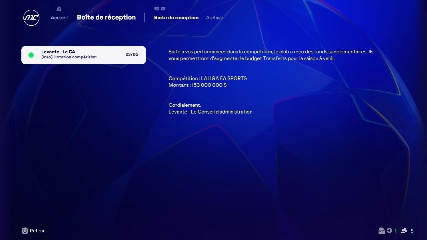Click '[Info] Dotation compétition' subject line

[x=69, y=57]
